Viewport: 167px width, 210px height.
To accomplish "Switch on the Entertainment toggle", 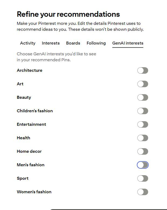I will click(143, 124).
